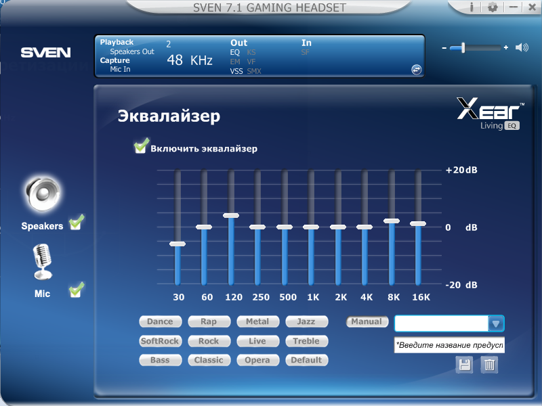Click the SF indicator under In
This screenshot has width=542, height=406.
click(x=305, y=52)
